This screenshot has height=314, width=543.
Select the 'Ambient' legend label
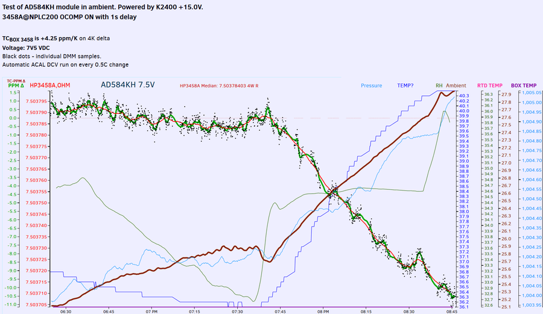pos(456,86)
